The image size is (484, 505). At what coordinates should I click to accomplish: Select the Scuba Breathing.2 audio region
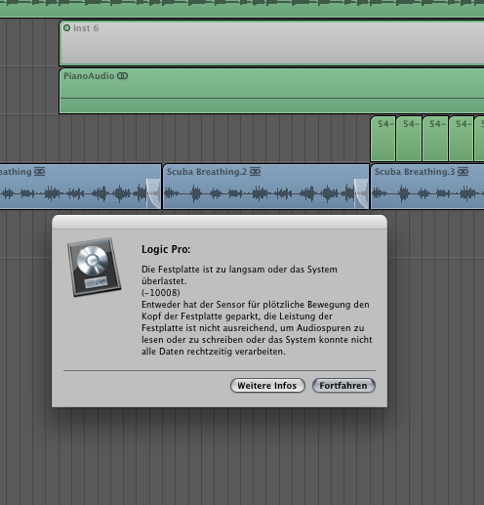[x=266, y=187]
